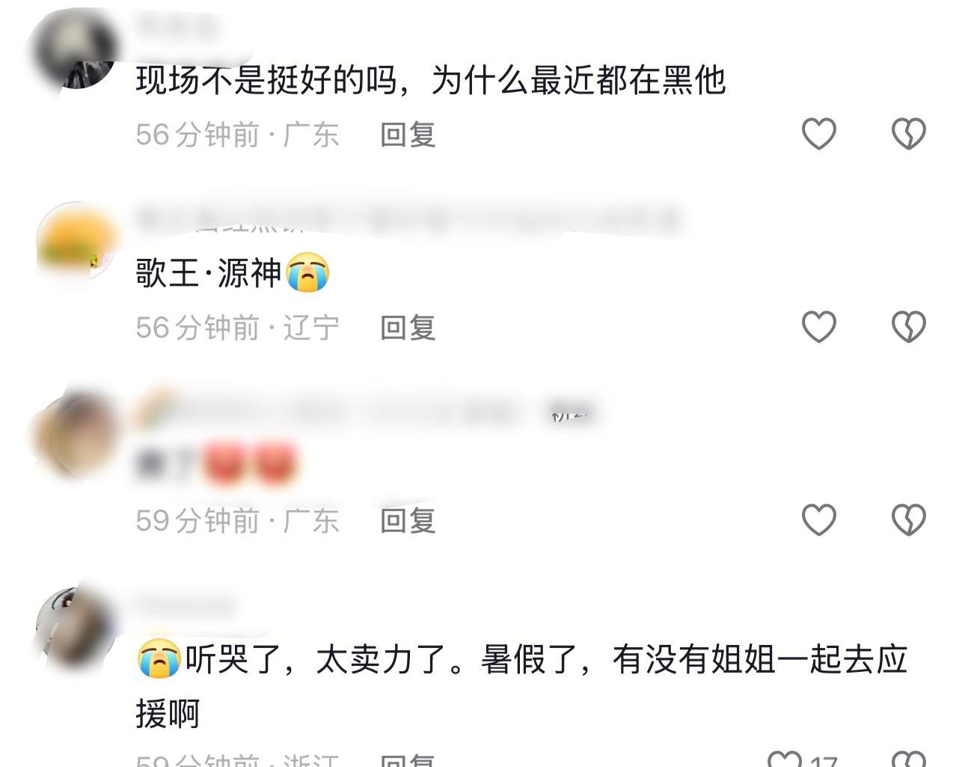This screenshot has width=965, height=767.
Task: Like the blurred comment from 59分钟前 广东
Action: pos(818,519)
